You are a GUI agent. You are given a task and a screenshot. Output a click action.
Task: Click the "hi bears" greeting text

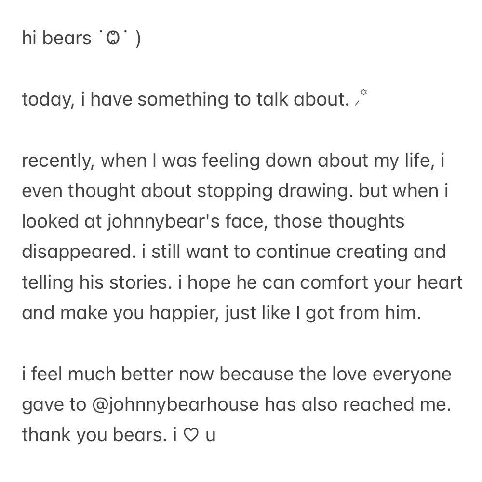coord(56,39)
